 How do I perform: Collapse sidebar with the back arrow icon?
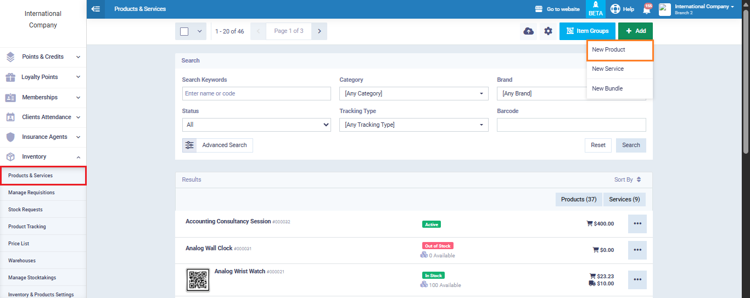[x=96, y=9]
